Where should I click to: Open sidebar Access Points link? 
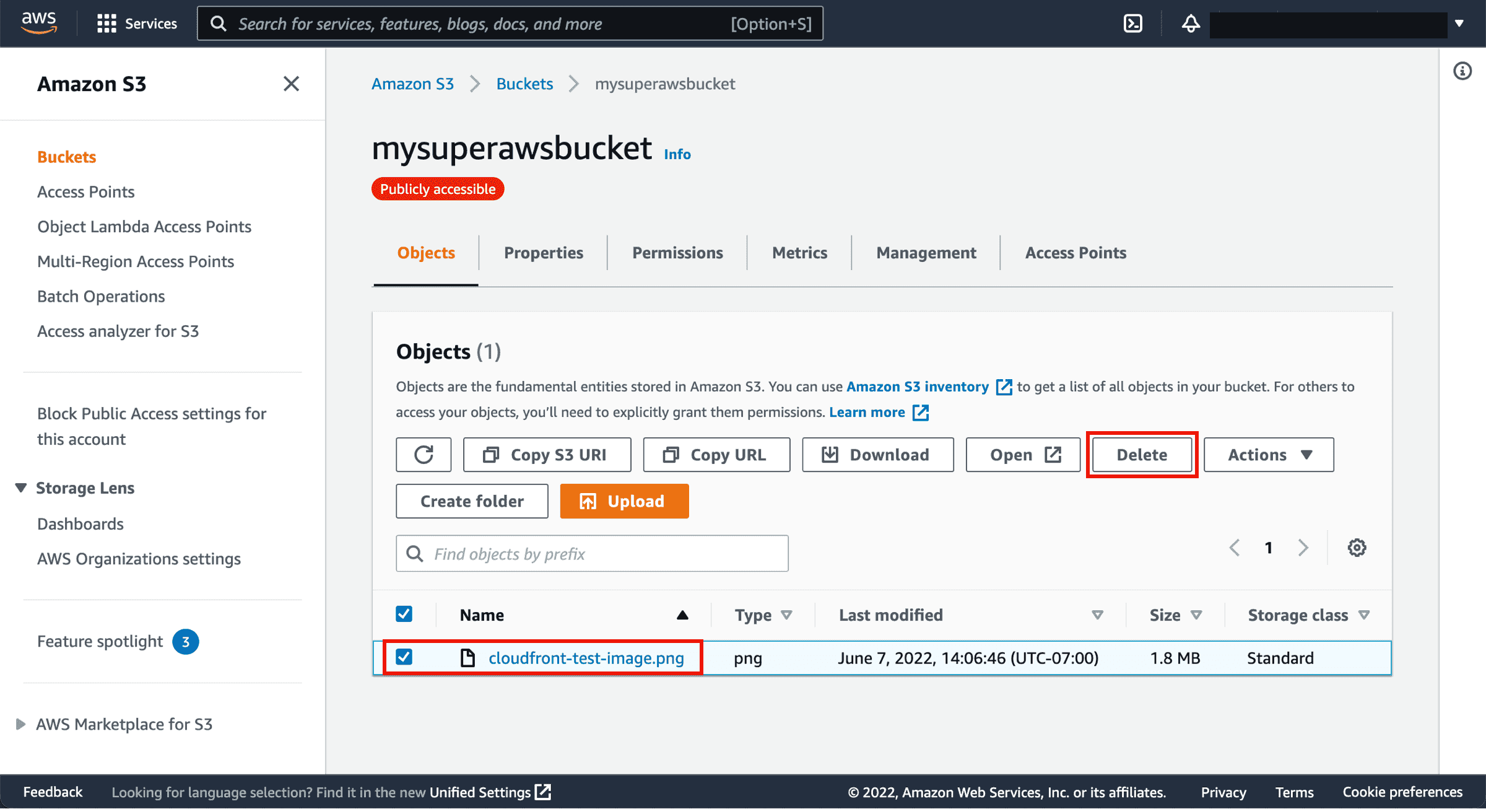tap(86, 192)
